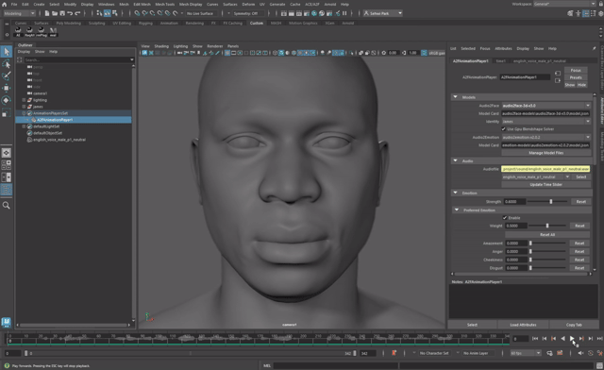604x370 pixels.
Task: Click the New Scene icon
Action: (x=47, y=13)
